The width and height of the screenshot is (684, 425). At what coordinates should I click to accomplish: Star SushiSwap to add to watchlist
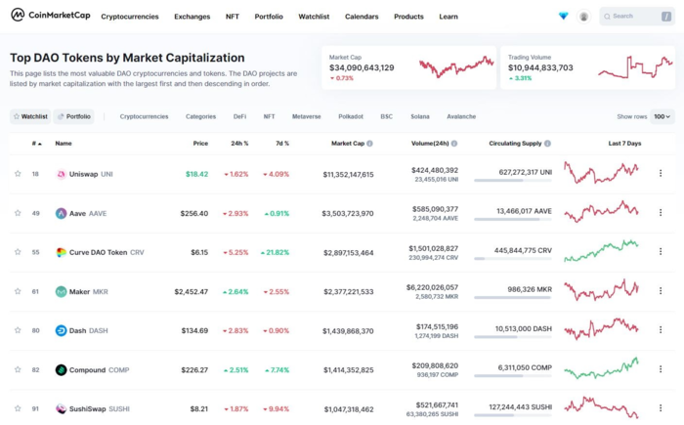point(18,408)
